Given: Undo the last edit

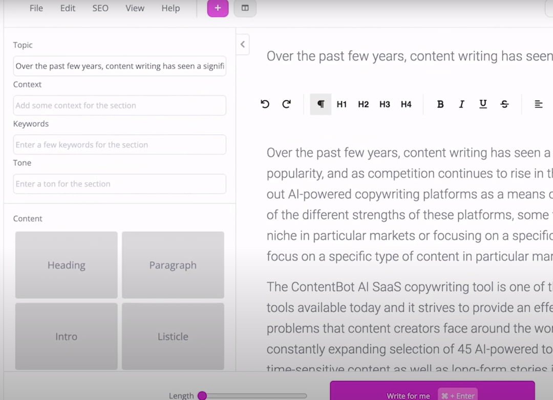Looking at the screenshot, I should tap(265, 104).
